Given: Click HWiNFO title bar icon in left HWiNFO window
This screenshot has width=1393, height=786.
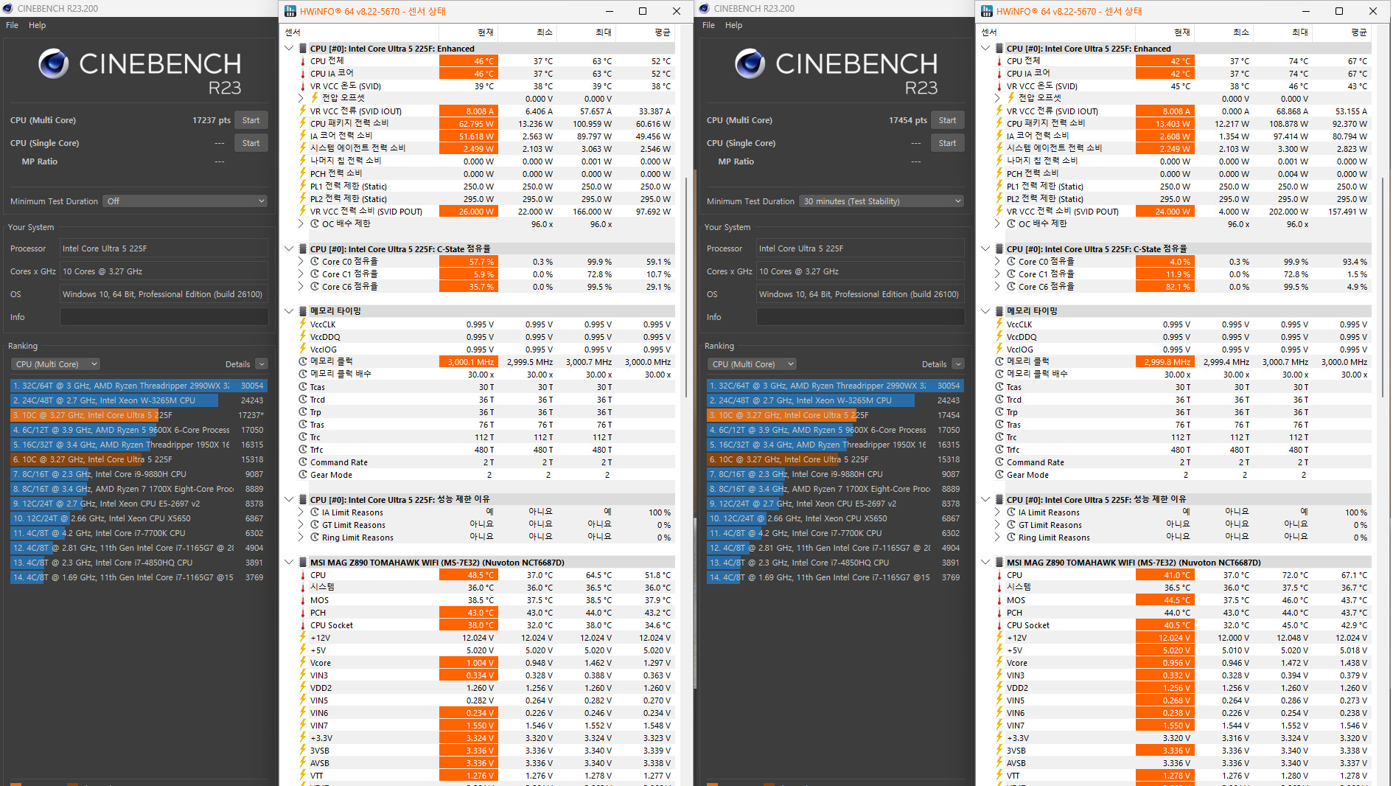Looking at the screenshot, I should (290, 11).
